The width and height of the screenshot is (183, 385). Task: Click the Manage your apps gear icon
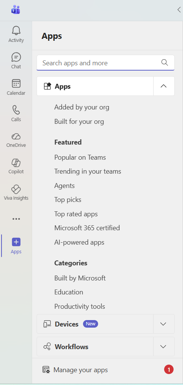pos(46,370)
